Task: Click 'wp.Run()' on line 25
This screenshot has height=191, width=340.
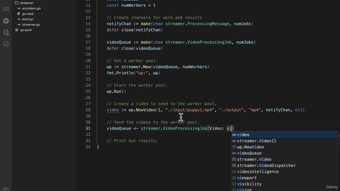Action: coord(116,91)
